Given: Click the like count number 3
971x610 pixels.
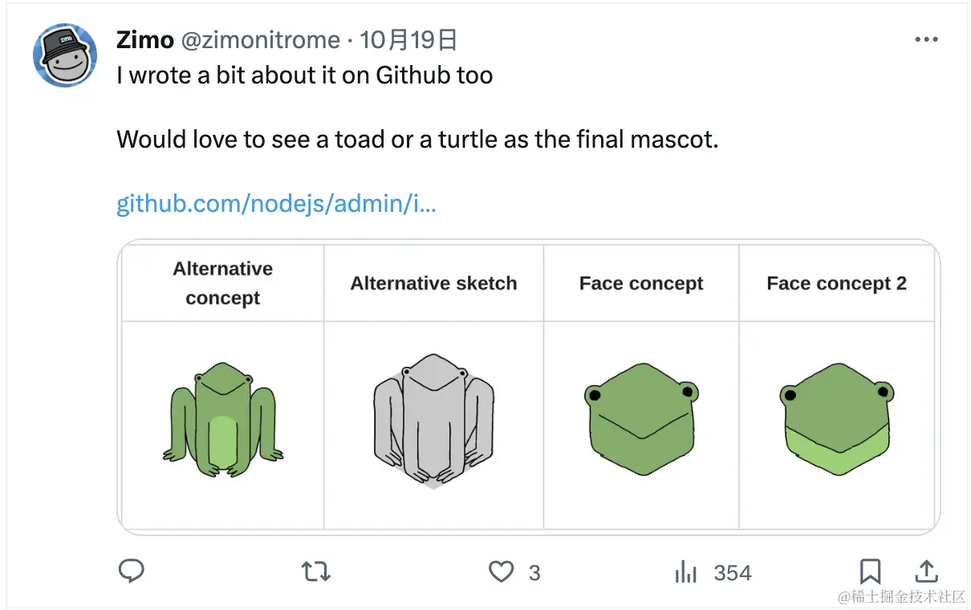Looking at the screenshot, I should [x=534, y=572].
